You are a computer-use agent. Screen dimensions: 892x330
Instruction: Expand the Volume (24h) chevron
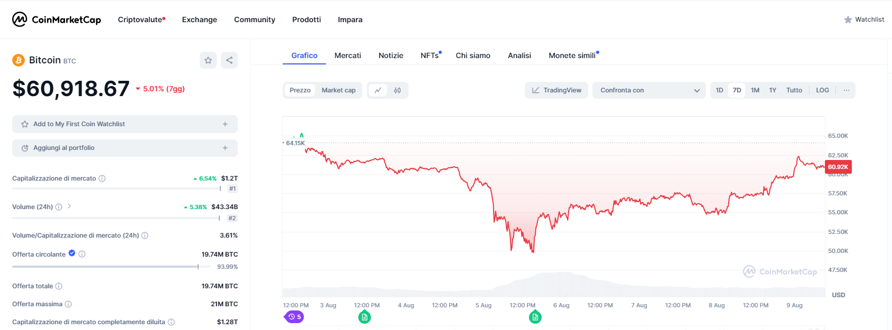pyautogui.click(x=69, y=206)
